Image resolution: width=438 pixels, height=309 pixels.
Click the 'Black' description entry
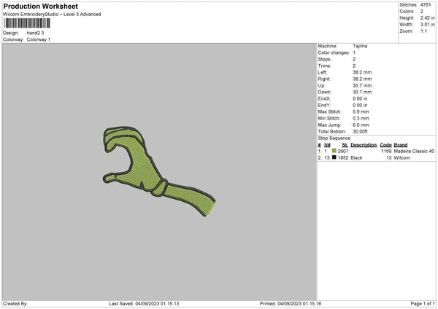tap(356, 157)
